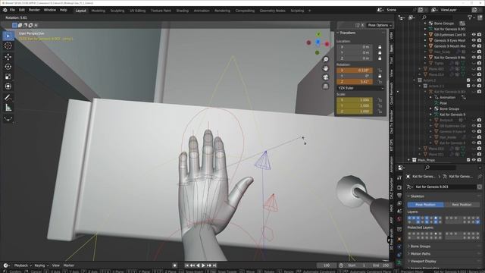Select the Measure tool
This screenshot has height=273, width=485.
[8, 108]
